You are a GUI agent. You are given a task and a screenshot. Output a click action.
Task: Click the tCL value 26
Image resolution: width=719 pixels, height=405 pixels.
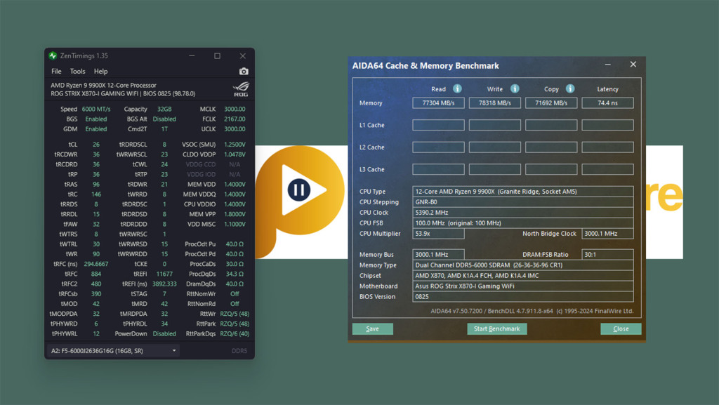click(96, 145)
